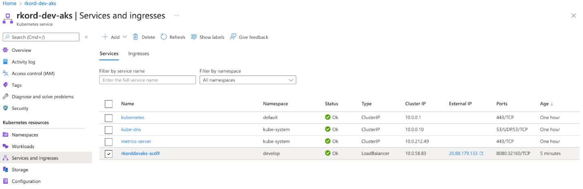Image resolution: width=583 pixels, height=189 pixels.
Task: Sort by the Type column header
Action: (x=366, y=104)
